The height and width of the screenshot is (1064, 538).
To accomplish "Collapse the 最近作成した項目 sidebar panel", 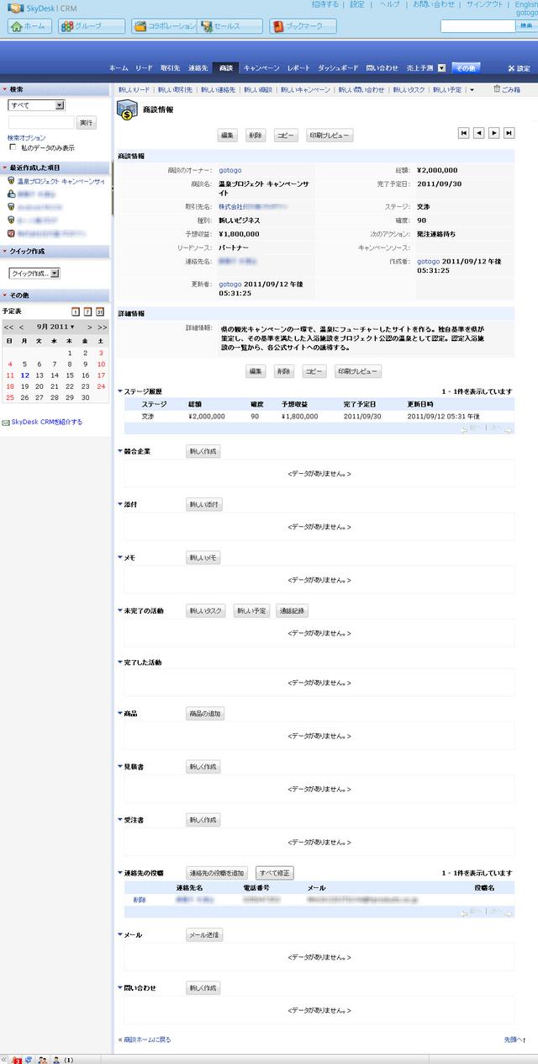I will pos(5,168).
